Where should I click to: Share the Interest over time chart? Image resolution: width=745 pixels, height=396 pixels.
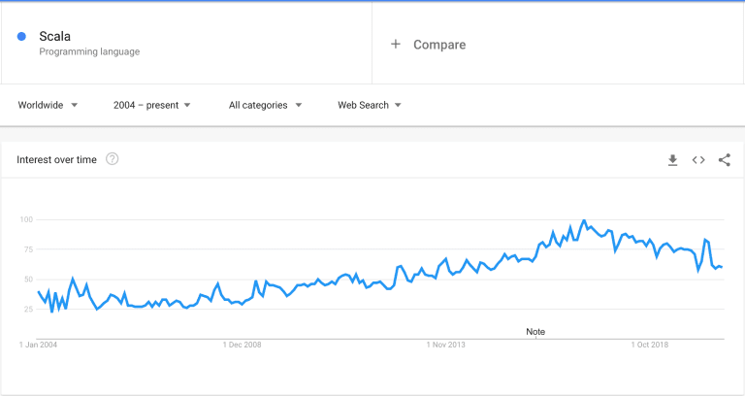pyautogui.click(x=725, y=160)
